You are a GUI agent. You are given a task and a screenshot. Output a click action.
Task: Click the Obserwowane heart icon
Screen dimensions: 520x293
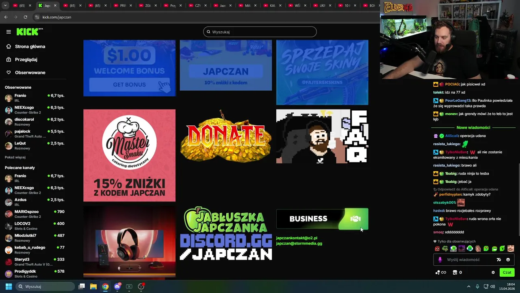click(9, 72)
